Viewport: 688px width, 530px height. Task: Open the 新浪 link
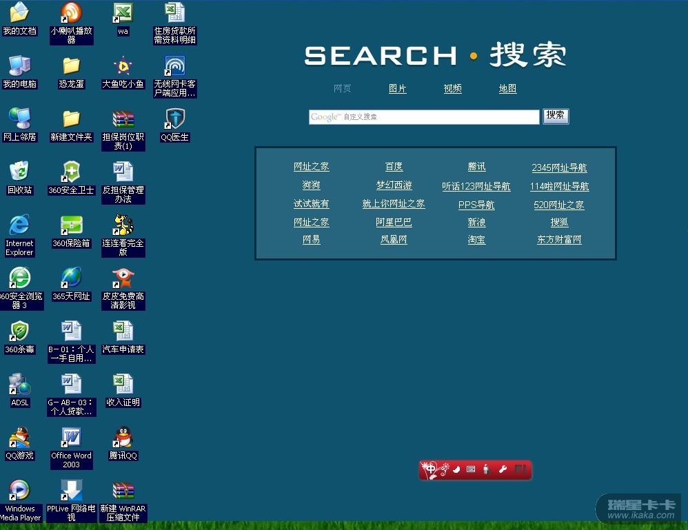coord(476,223)
